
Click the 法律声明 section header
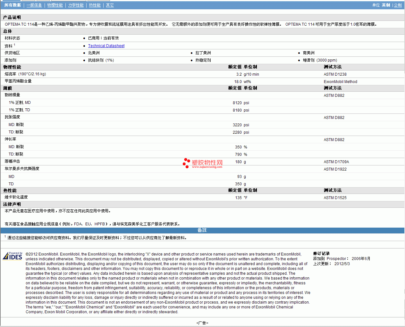click(x=12, y=204)
